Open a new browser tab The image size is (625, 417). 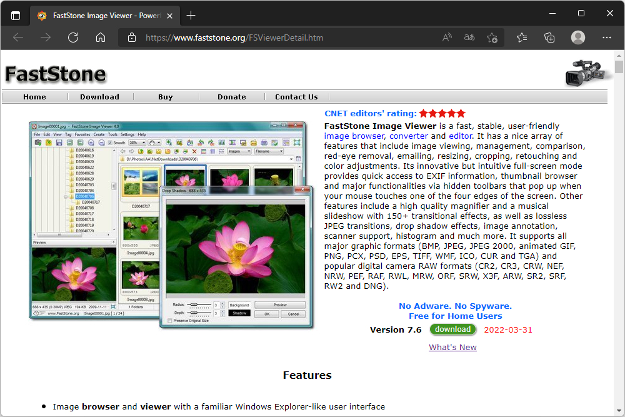[191, 16]
